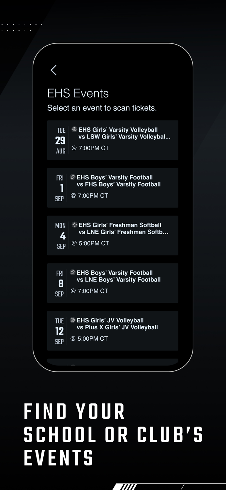Tap the partially visible event card at the bottom
This screenshot has width=226, height=490.
(x=113, y=363)
